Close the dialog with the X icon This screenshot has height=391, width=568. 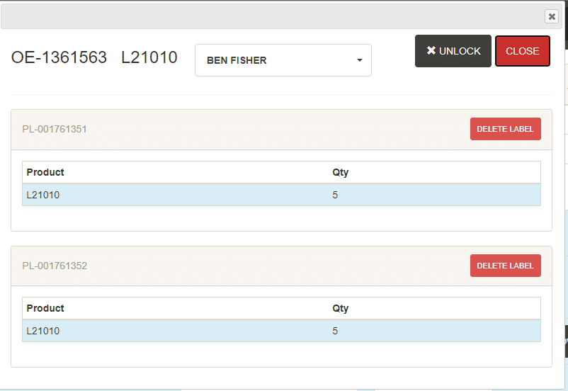(x=551, y=16)
